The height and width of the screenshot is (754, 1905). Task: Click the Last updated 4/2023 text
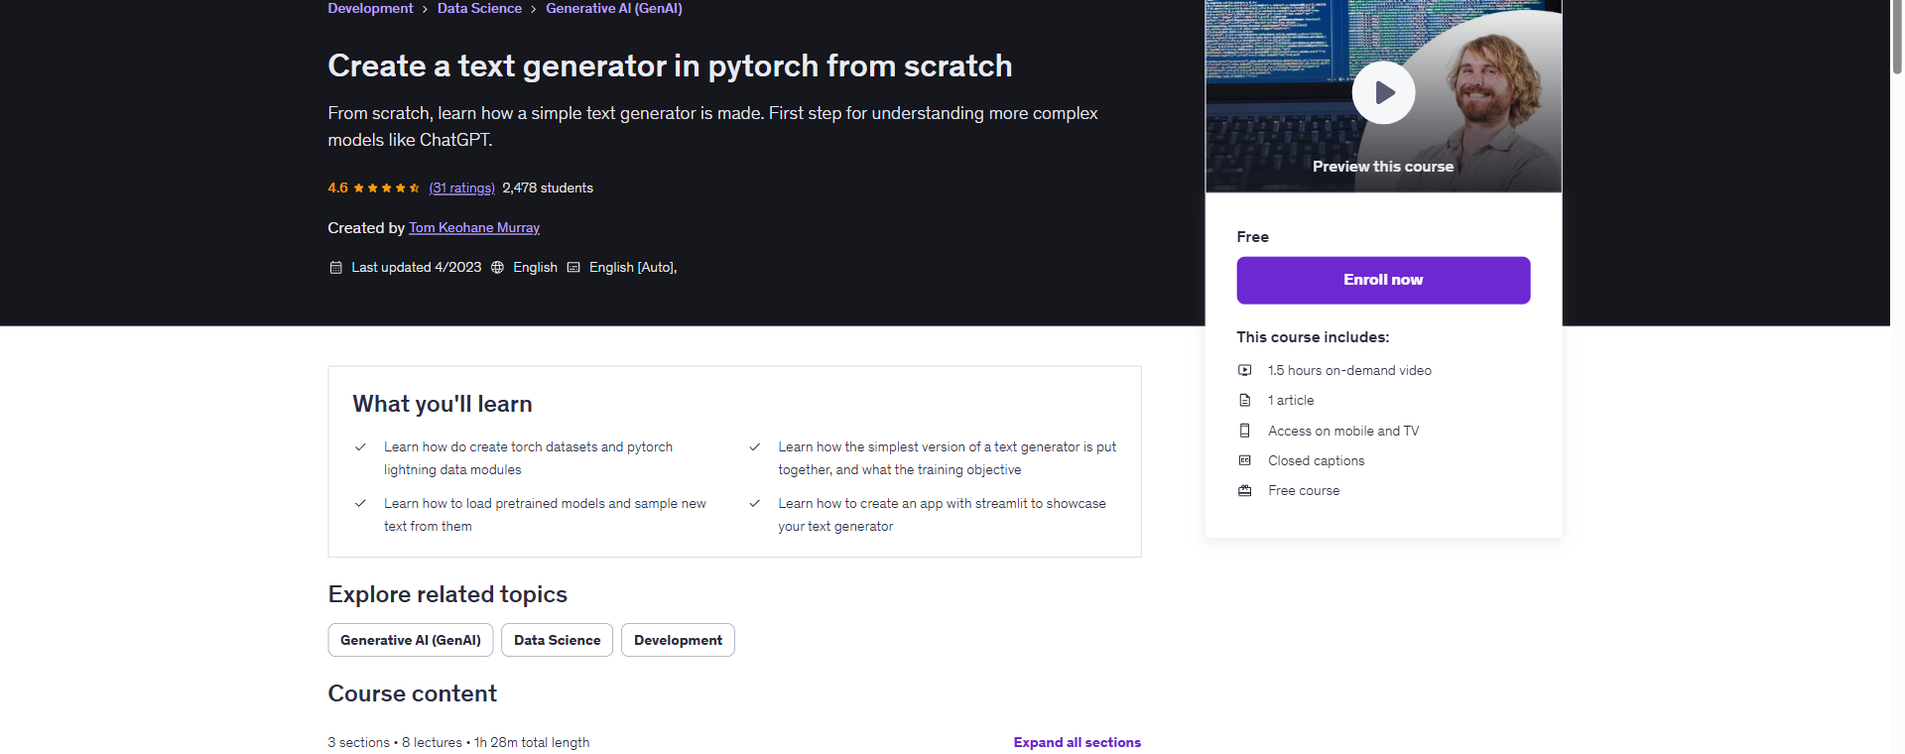[x=416, y=267]
